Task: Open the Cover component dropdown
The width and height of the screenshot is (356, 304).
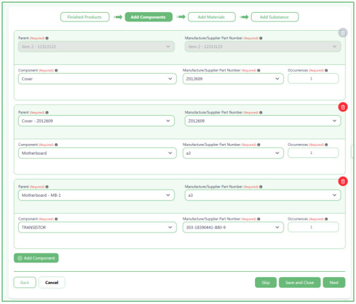Action: [x=97, y=79]
